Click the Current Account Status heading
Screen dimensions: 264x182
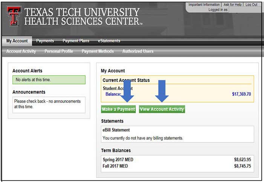[126, 80]
